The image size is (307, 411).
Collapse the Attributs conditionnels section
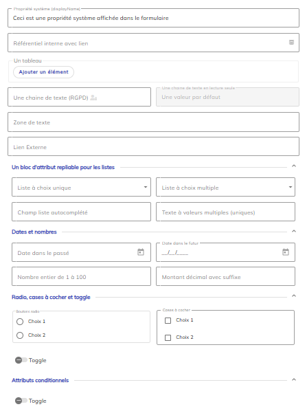tap(294, 379)
